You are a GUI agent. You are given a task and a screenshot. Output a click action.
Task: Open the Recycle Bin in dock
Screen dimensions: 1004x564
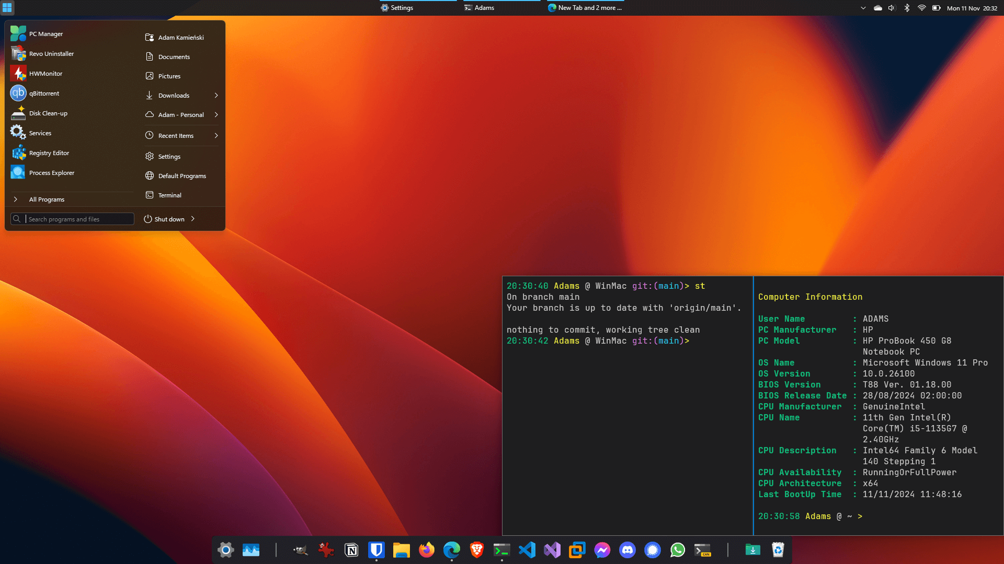tap(778, 550)
